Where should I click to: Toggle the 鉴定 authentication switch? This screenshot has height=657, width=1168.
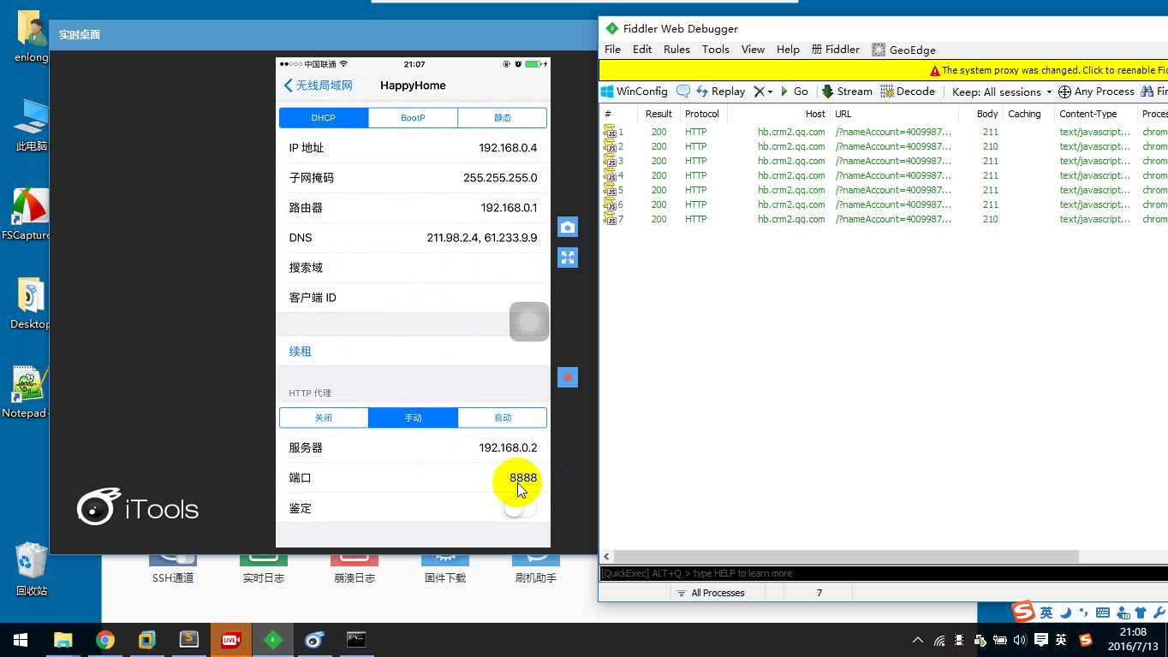pyautogui.click(x=520, y=508)
